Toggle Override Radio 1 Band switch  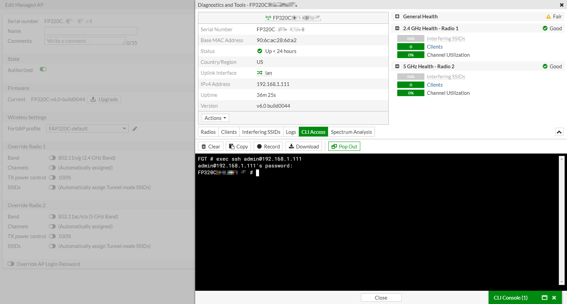52,158
